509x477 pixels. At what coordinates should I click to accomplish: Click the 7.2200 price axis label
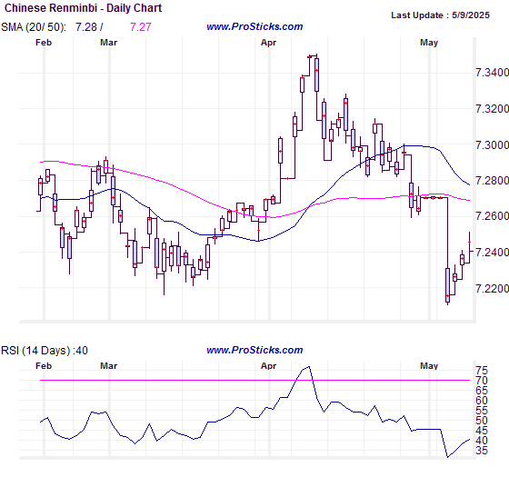pyautogui.click(x=492, y=288)
